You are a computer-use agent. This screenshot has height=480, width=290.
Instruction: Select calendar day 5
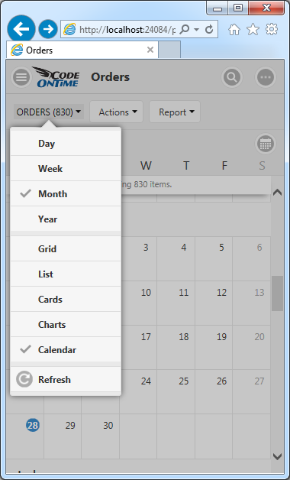(214, 258)
